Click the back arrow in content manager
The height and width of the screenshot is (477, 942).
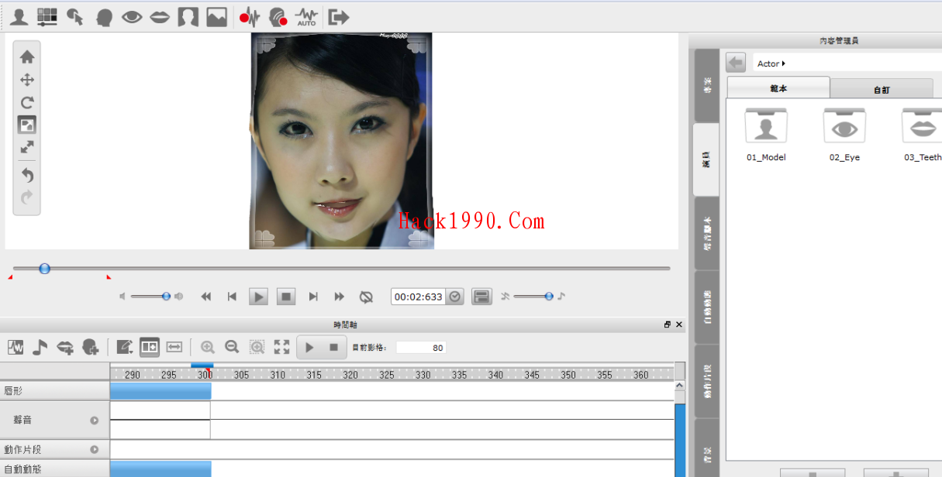[x=736, y=63]
